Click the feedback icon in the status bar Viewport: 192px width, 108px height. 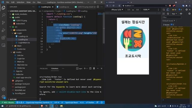(x=97, y=102)
